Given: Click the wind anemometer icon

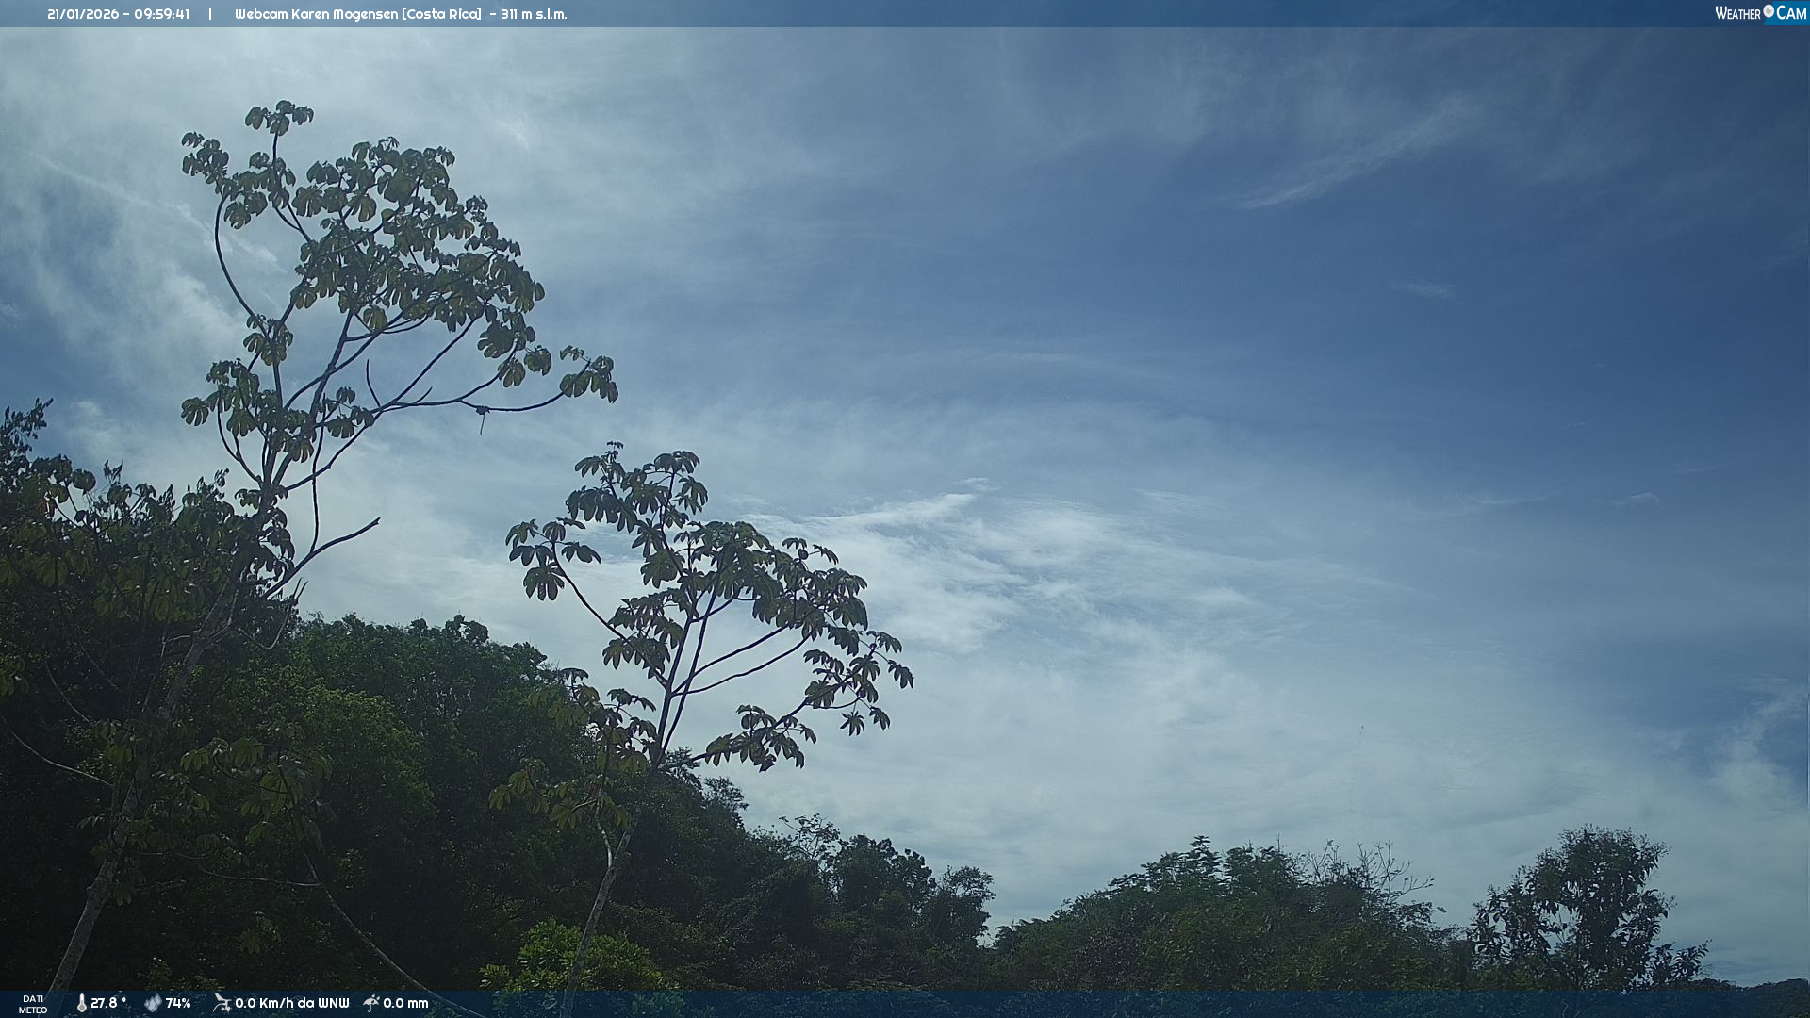Looking at the screenshot, I should pyautogui.click(x=222, y=1003).
